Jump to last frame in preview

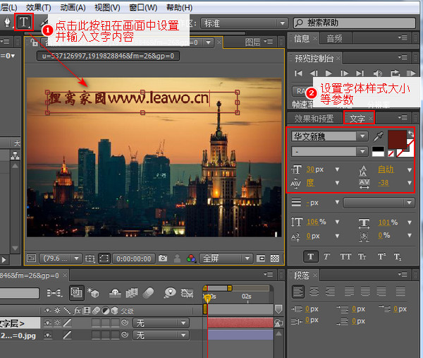coord(360,73)
